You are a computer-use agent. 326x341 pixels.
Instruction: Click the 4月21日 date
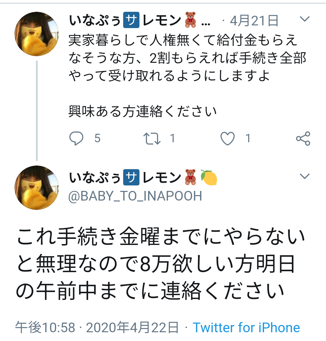tap(254, 21)
